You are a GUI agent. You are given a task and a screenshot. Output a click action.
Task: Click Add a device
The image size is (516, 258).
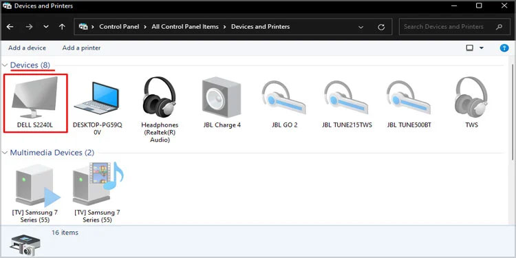(27, 48)
